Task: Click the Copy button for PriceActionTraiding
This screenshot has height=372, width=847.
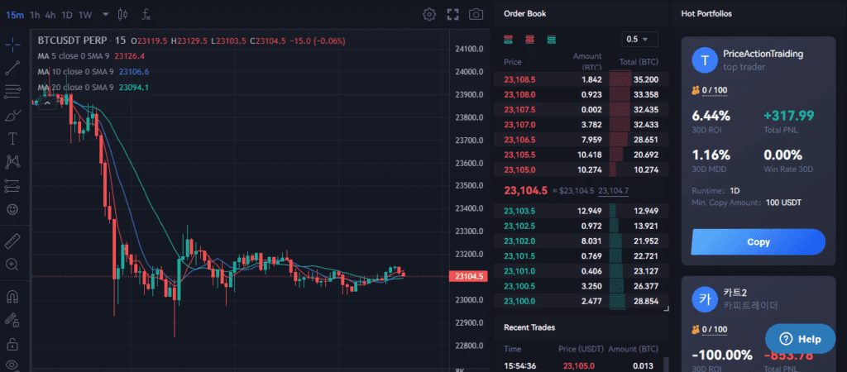Action: [x=758, y=242]
